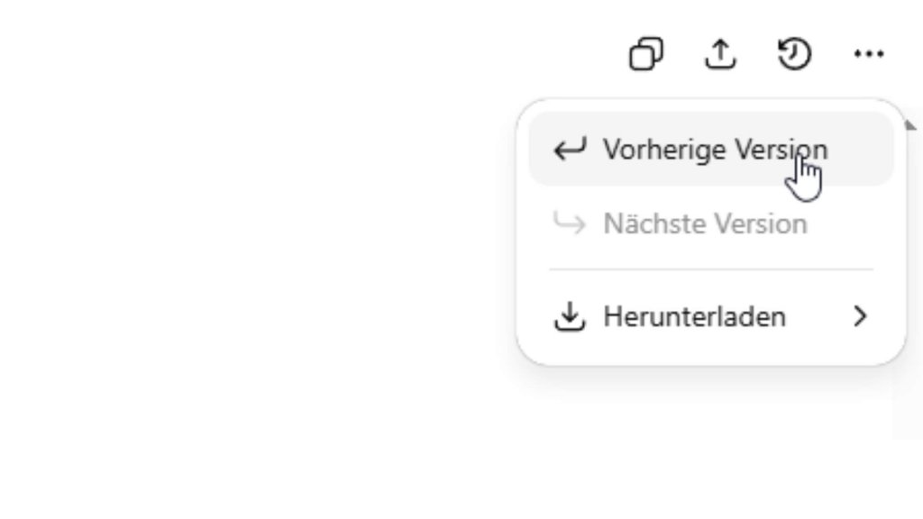Select Vorherige Version from the menu
This screenshot has width=923, height=519.
(717, 149)
